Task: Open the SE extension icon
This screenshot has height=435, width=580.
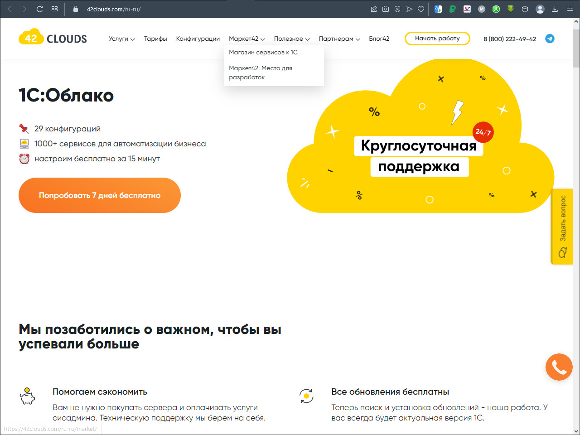Action: [467, 9]
